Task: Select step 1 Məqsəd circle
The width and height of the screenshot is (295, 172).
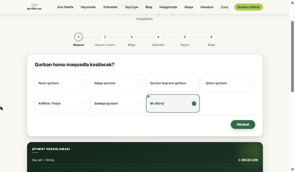Action: tap(79, 37)
